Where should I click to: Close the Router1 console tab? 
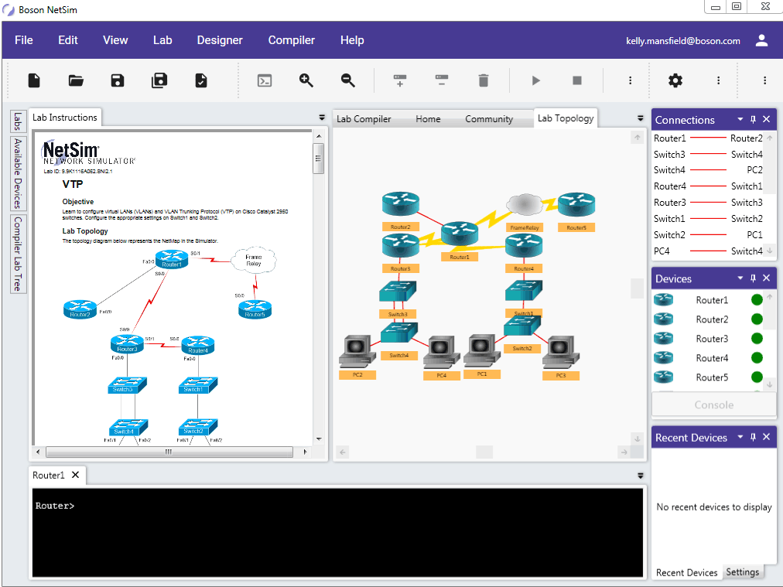click(75, 475)
